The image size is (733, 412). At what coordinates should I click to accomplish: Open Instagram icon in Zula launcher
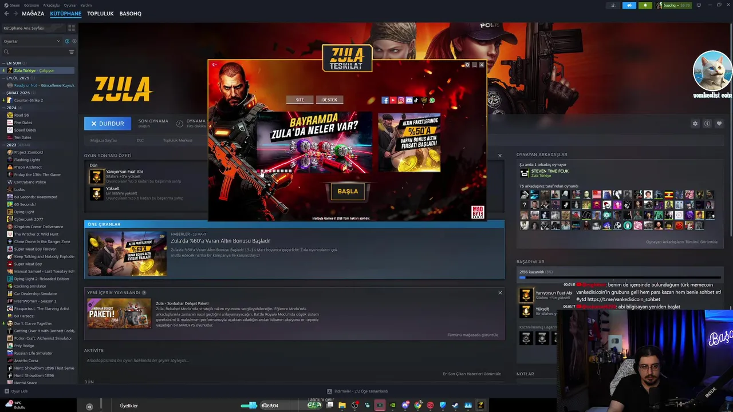(401, 100)
